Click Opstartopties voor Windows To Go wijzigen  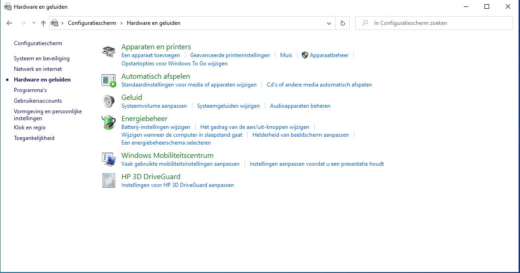174,64
